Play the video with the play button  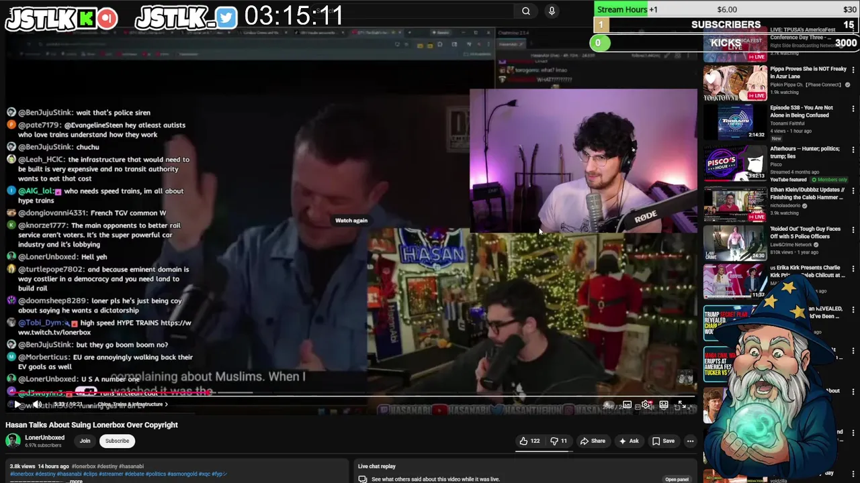coord(17,405)
